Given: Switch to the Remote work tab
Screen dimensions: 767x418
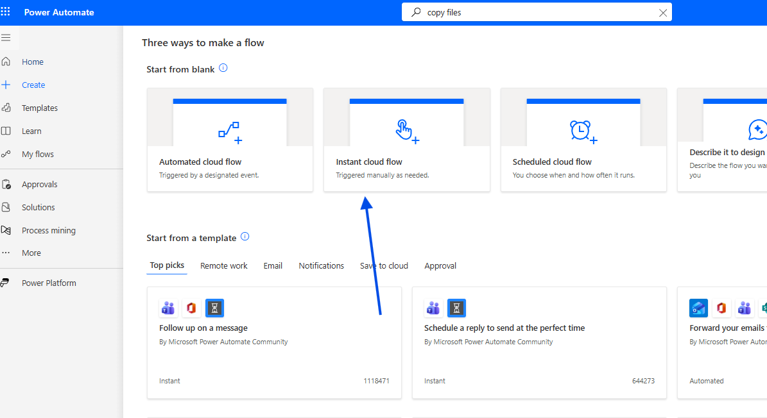Looking at the screenshot, I should pos(223,266).
